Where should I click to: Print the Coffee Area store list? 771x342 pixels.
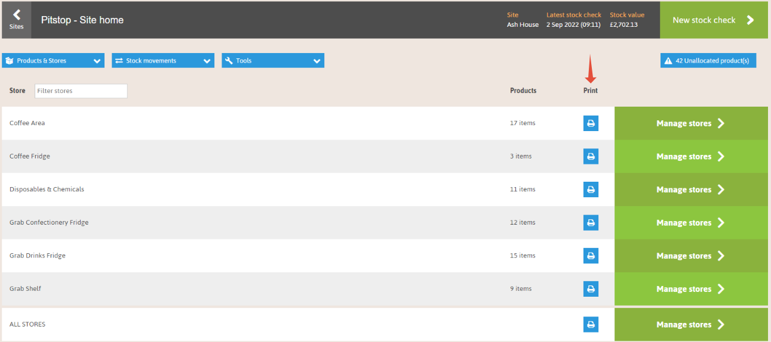591,123
